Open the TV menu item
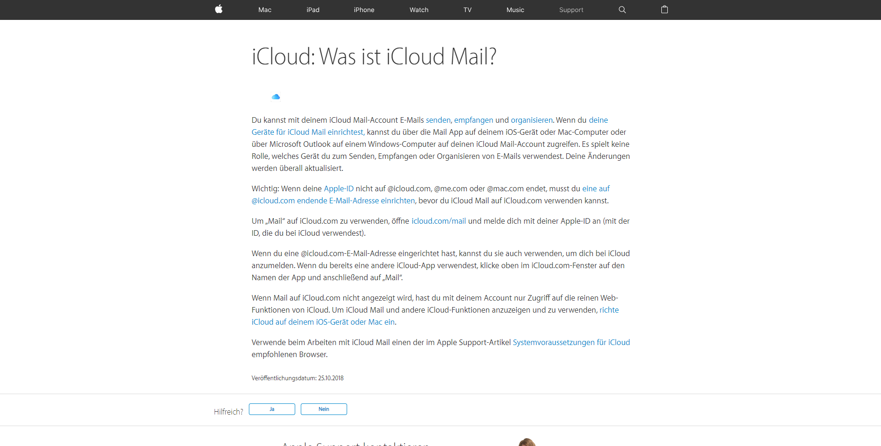 tap(467, 10)
